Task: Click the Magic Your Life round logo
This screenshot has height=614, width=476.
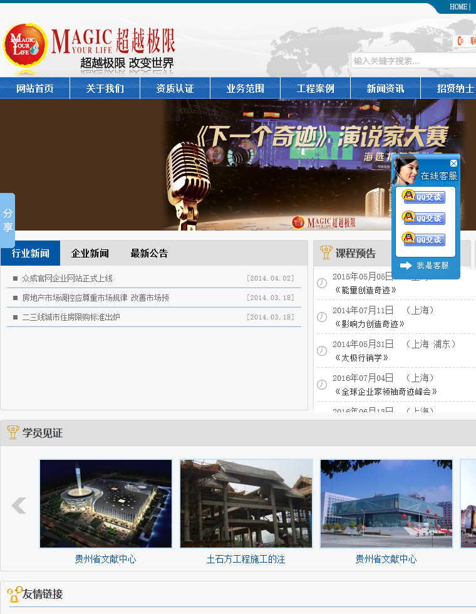Action: pyautogui.click(x=26, y=45)
